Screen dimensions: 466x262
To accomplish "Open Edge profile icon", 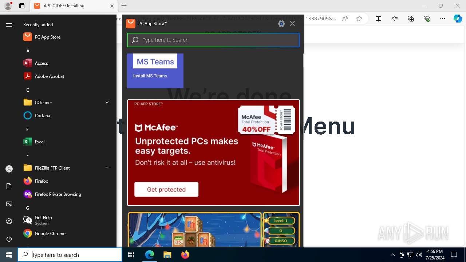I will point(8,6).
